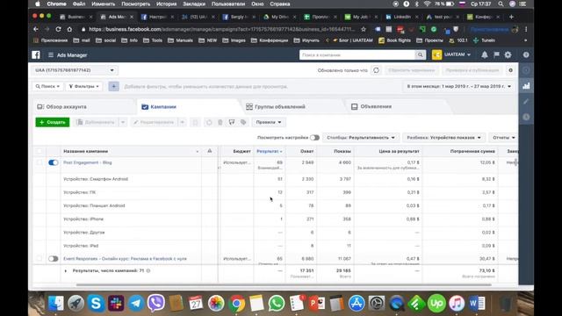Bookmark page with star icon

coord(364,29)
